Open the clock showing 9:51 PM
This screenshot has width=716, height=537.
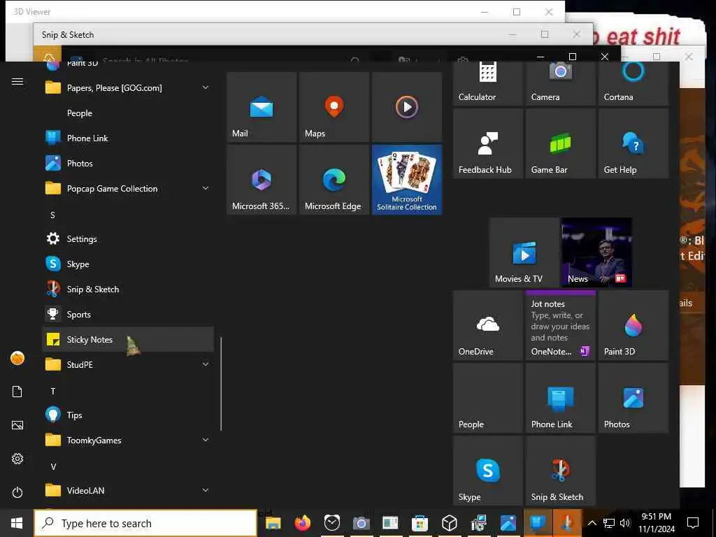point(657,523)
